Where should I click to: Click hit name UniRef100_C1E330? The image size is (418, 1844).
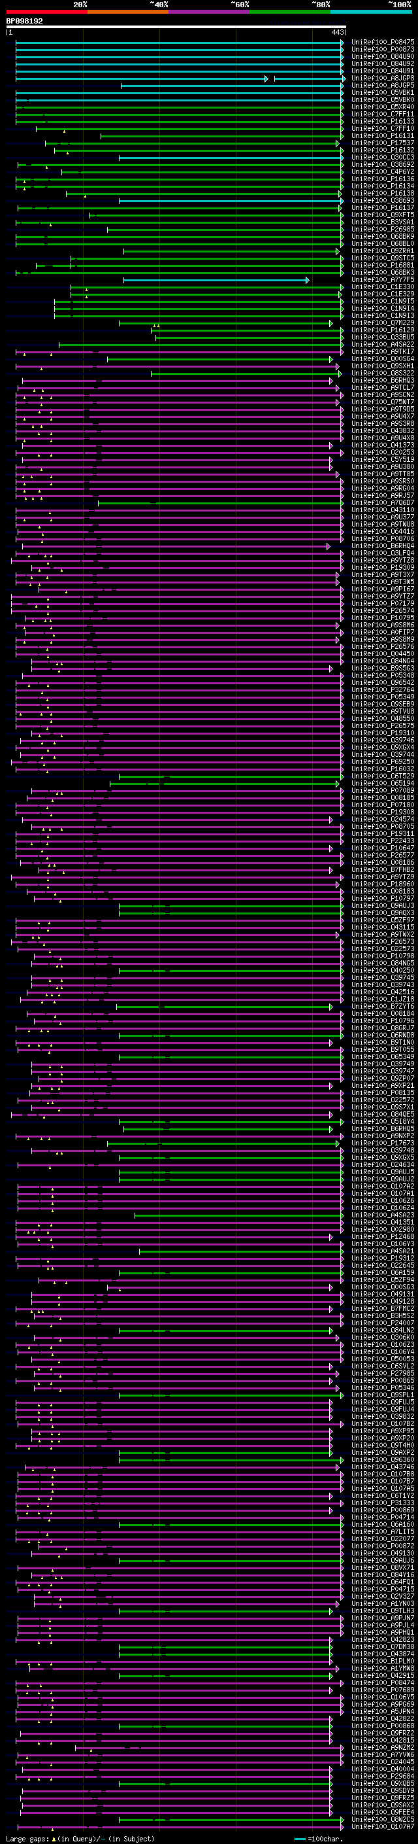(382, 287)
